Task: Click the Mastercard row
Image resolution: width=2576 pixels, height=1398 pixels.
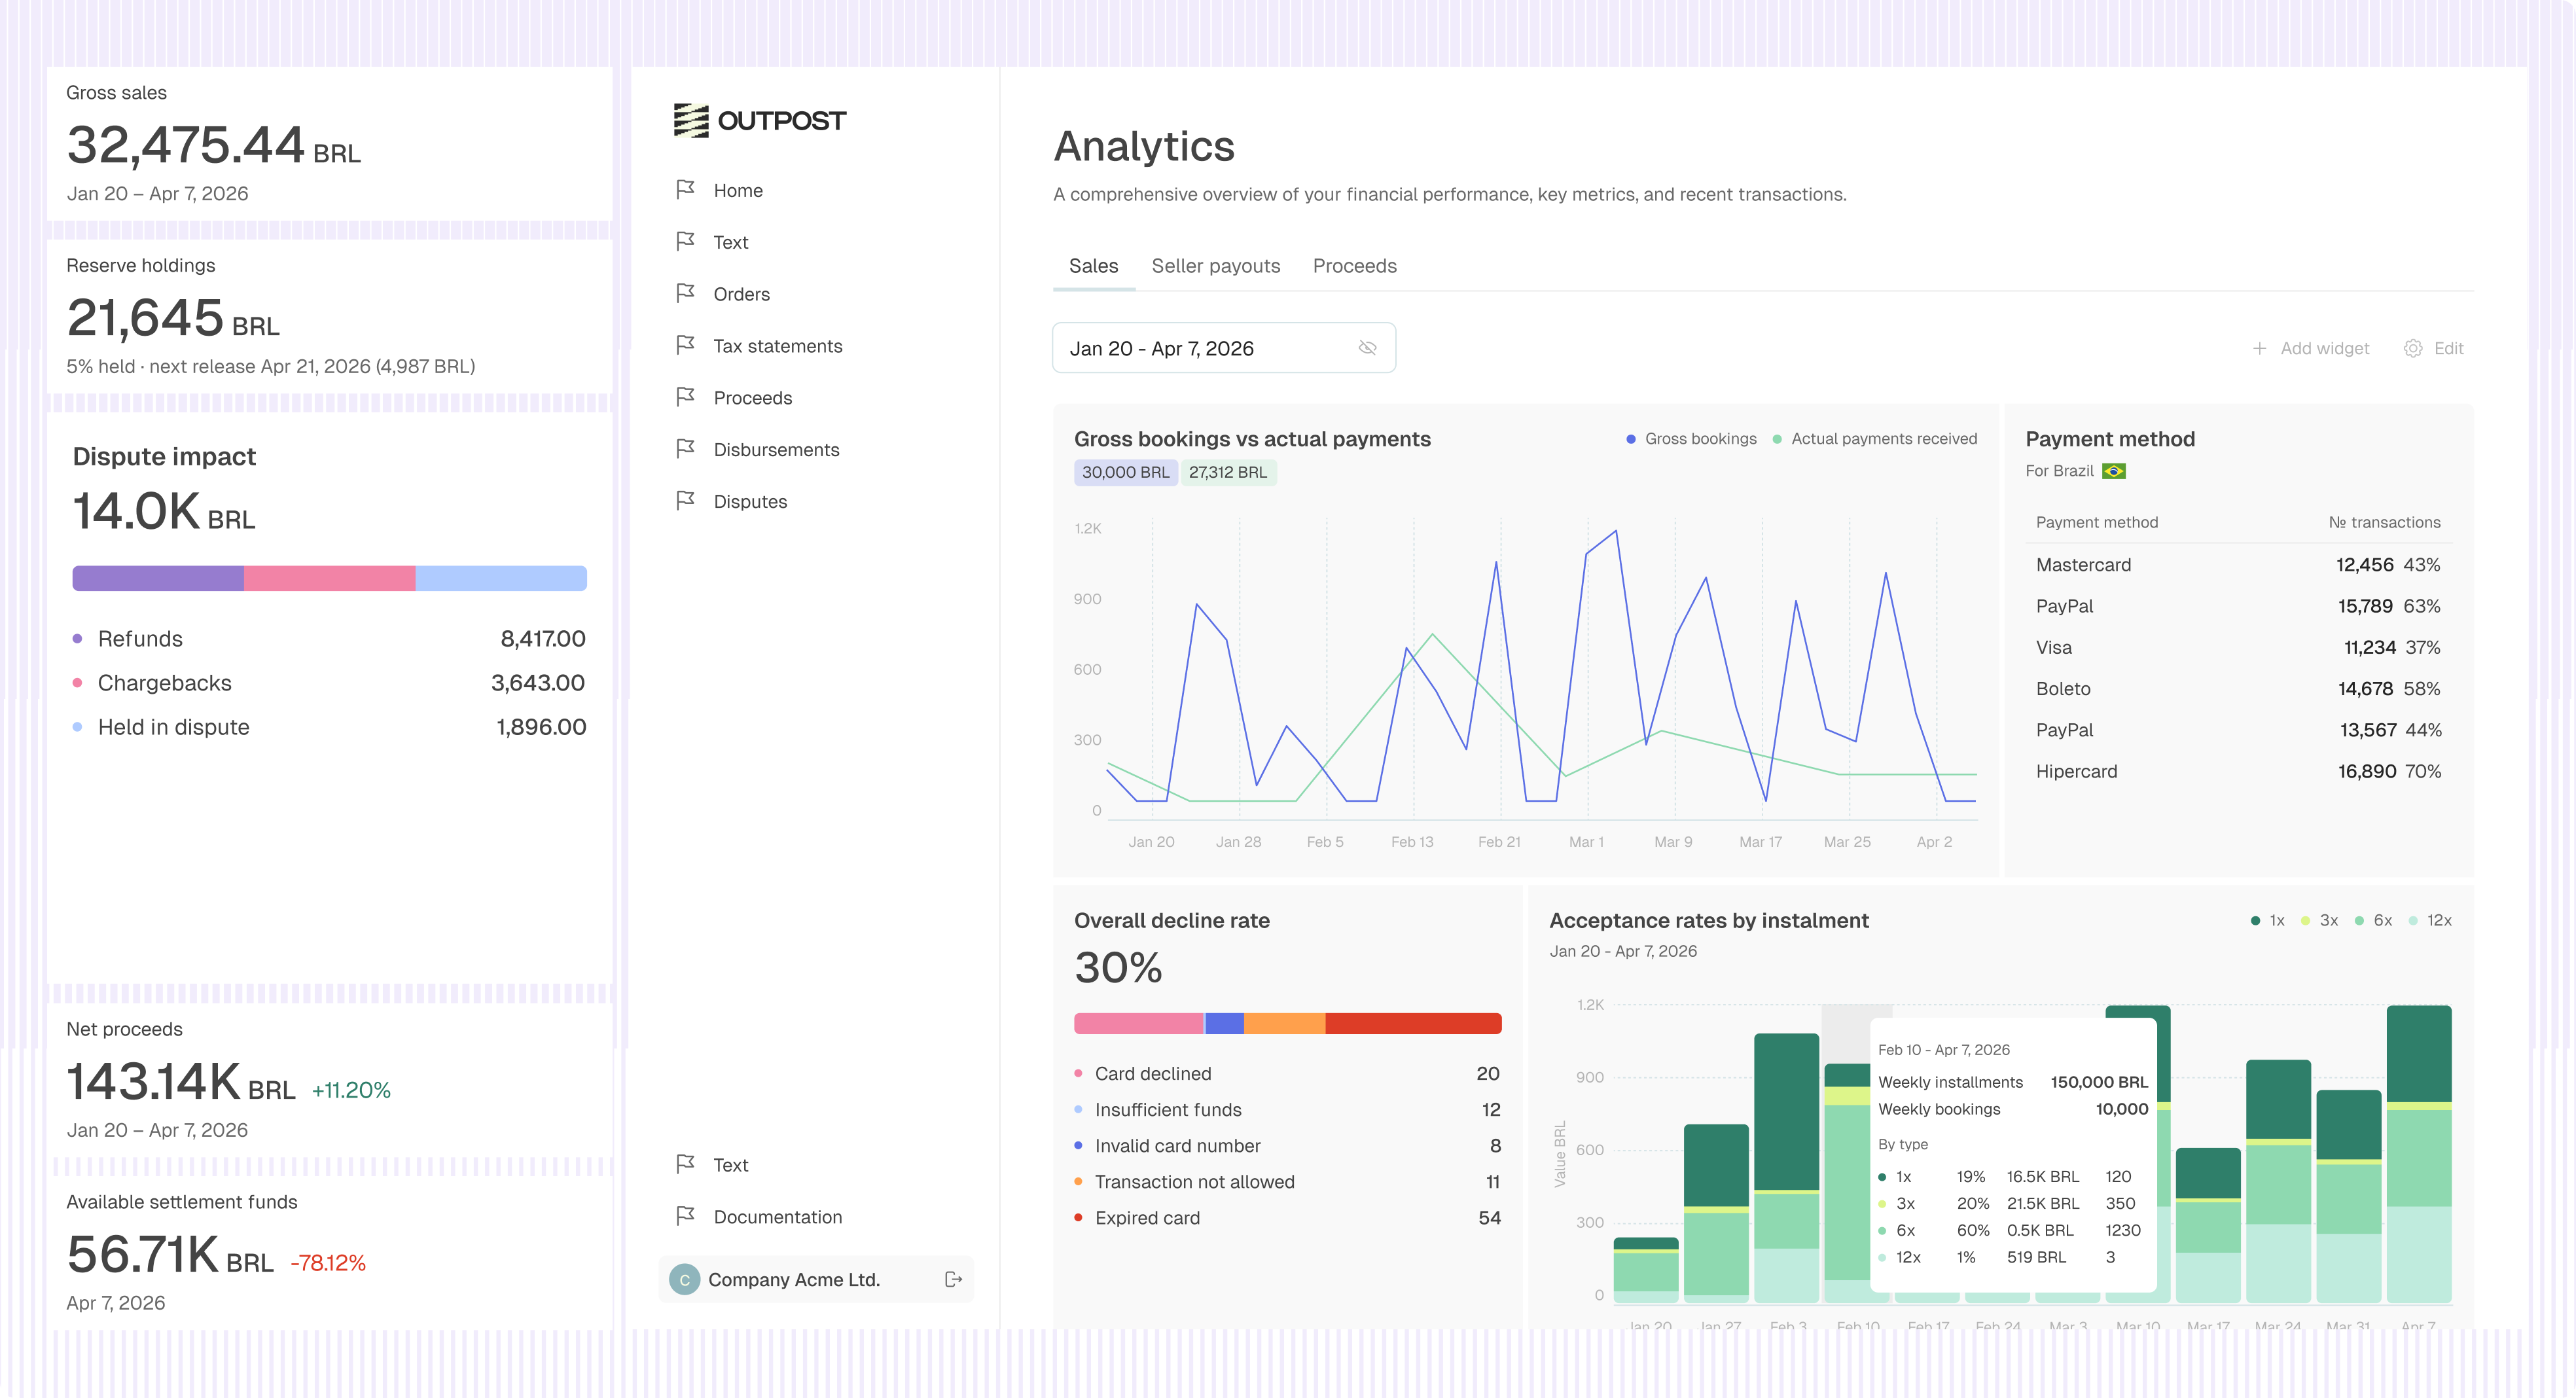Action: 2238,565
